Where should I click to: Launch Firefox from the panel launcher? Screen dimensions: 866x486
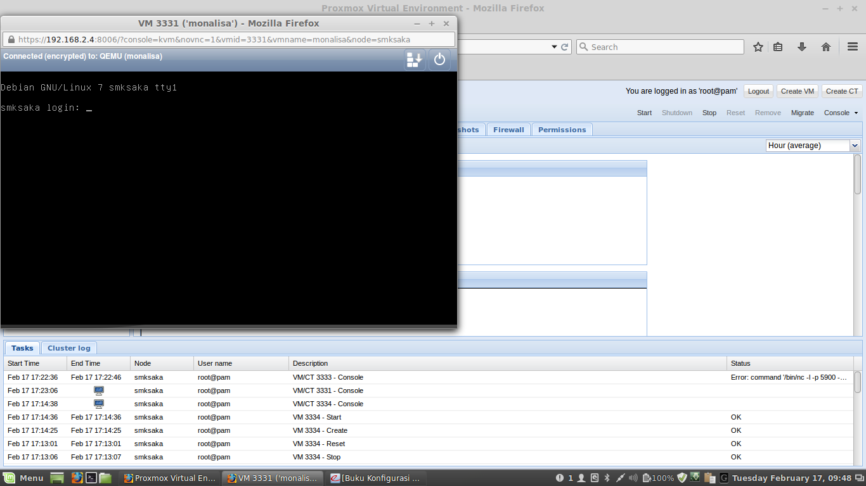coord(77,478)
